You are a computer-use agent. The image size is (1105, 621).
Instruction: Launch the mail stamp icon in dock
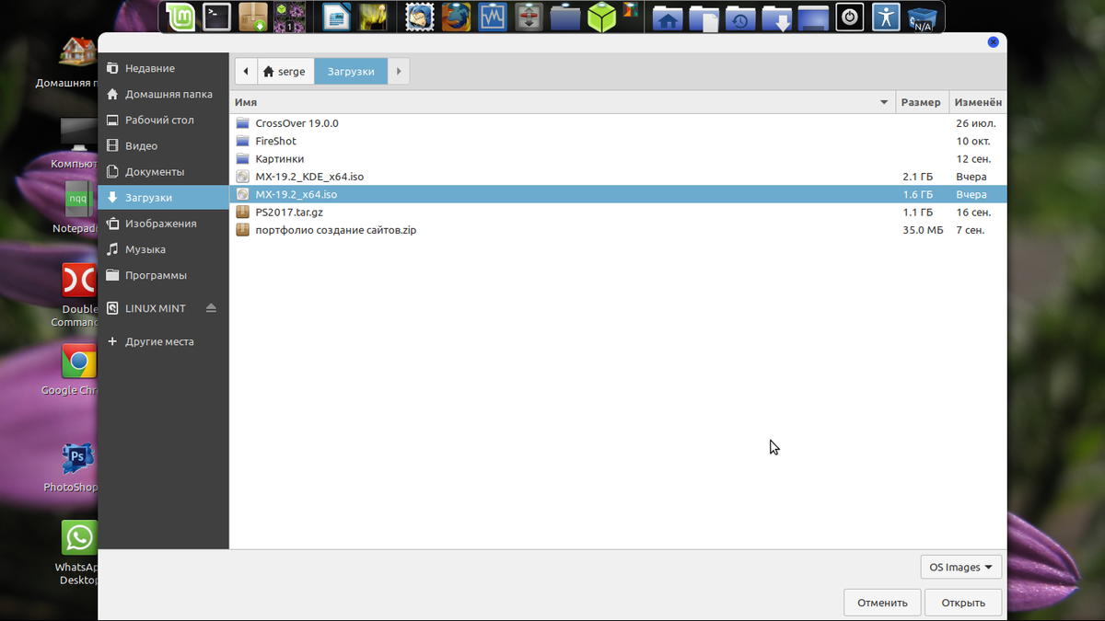coord(420,17)
